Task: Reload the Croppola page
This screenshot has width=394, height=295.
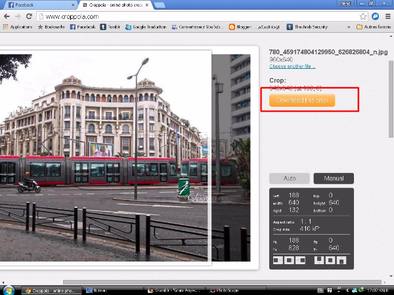Action: (x=29, y=16)
